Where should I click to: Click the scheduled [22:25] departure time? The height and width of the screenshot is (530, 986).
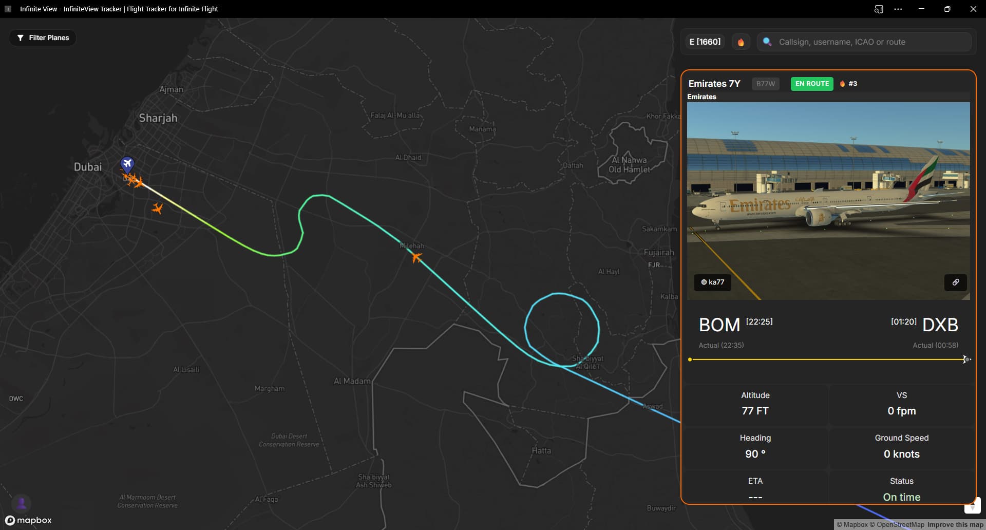(759, 321)
